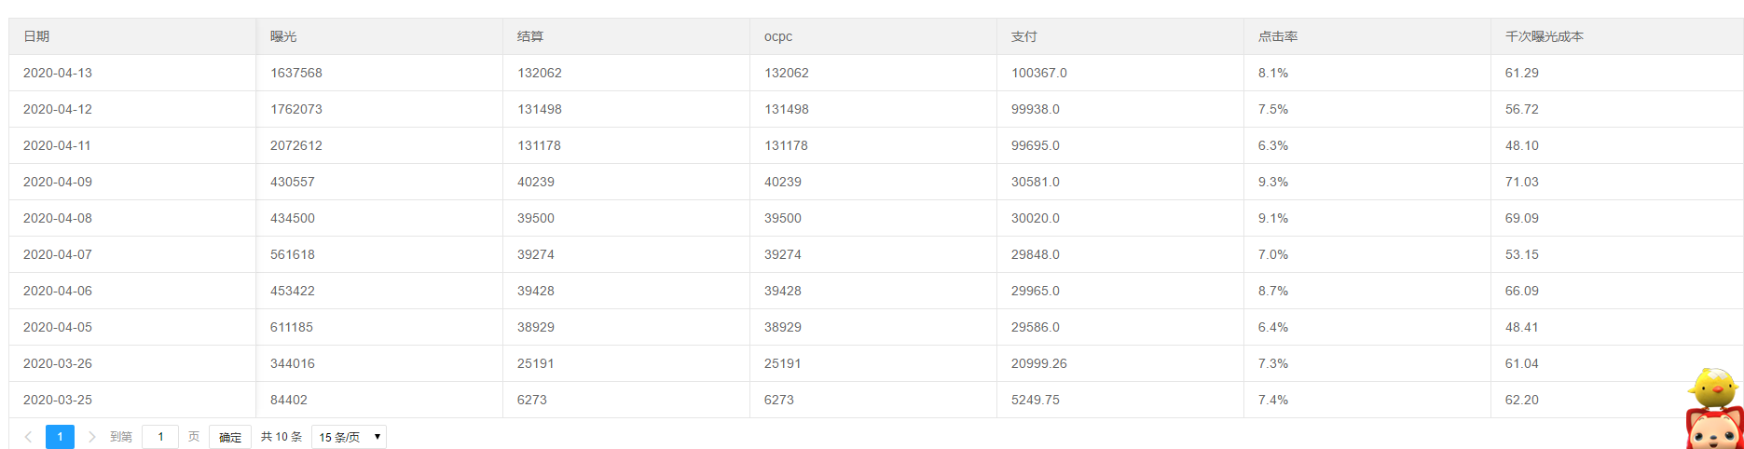Click the 结算 column header
Image resolution: width=1744 pixels, height=449 pixels.
530,36
